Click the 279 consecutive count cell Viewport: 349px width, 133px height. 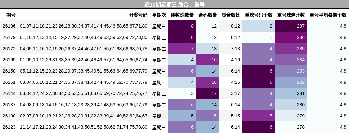coord(291,116)
